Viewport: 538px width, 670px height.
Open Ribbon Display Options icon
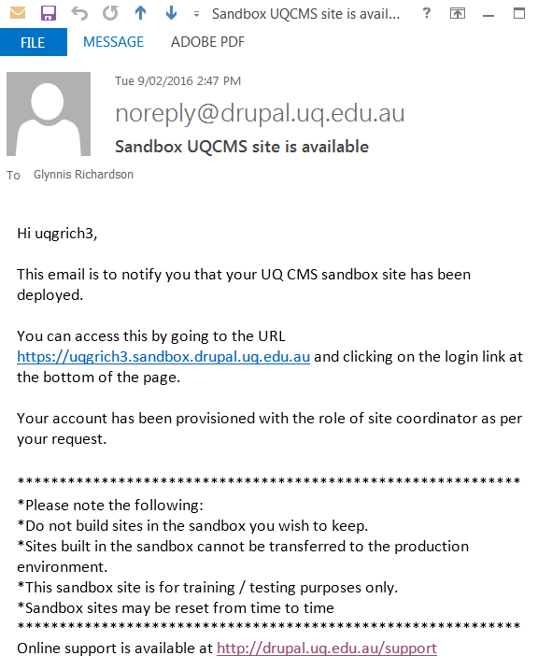pos(458,14)
